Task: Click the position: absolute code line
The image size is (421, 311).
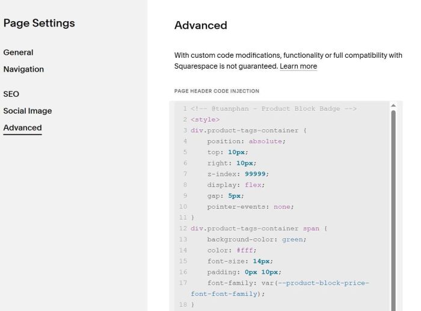Action: click(x=246, y=141)
